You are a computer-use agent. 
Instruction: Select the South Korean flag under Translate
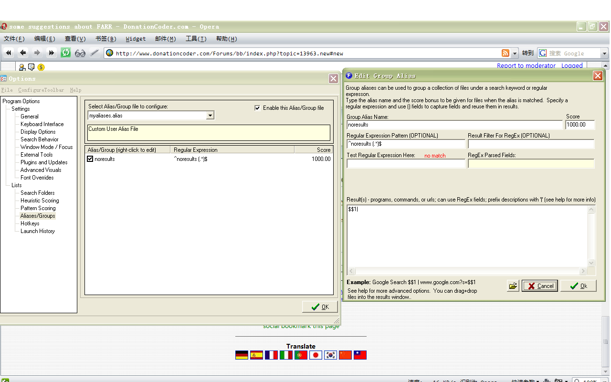(331, 355)
